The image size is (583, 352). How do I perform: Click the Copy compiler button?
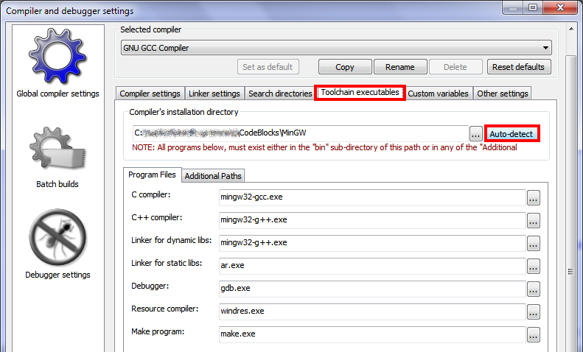click(344, 67)
